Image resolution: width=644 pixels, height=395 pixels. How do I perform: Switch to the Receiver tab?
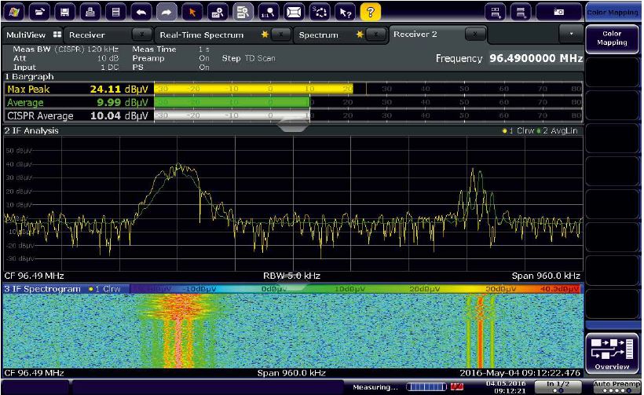point(86,35)
